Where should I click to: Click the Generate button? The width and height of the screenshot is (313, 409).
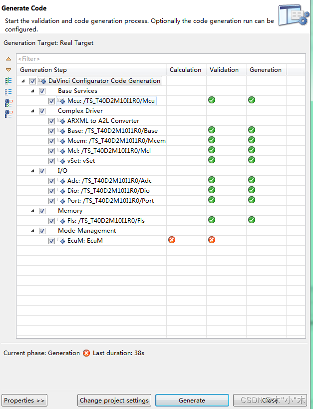pos(192,400)
